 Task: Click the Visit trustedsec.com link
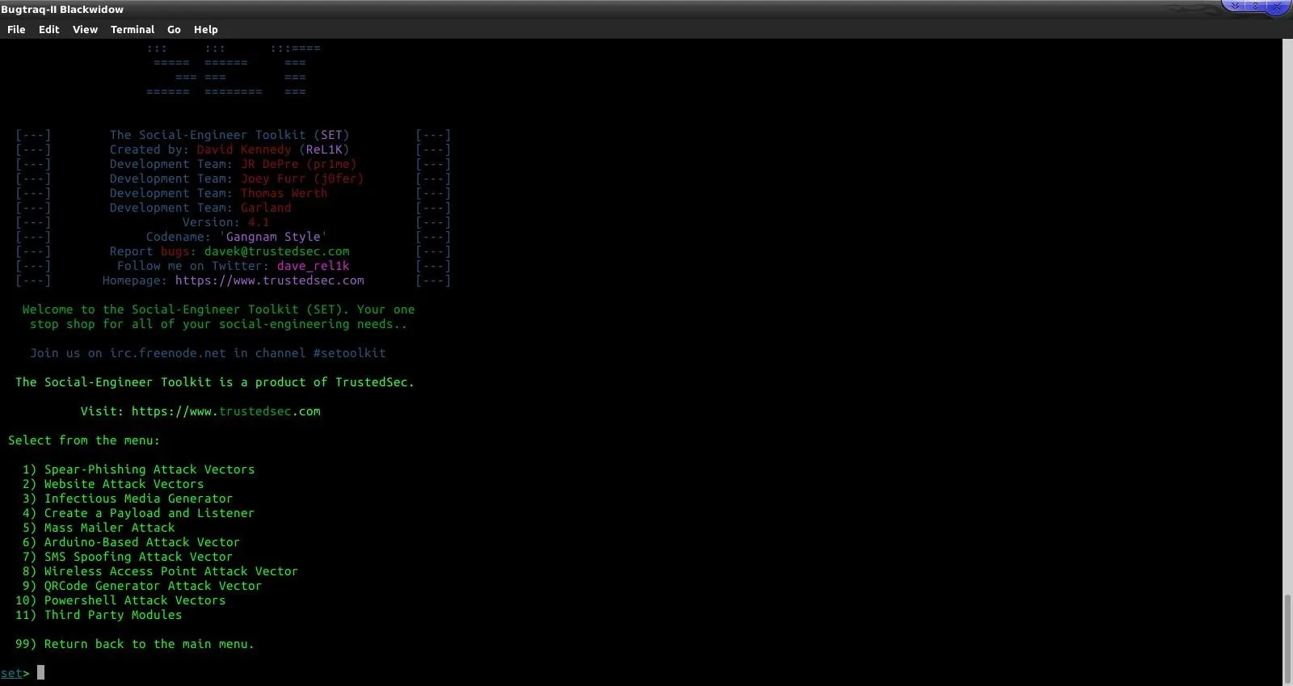pyautogui.click(x=225, y=411)
